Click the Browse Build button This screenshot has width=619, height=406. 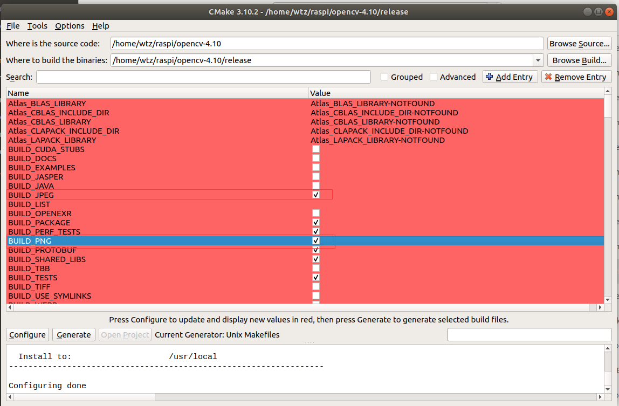(x=579, y=60)
